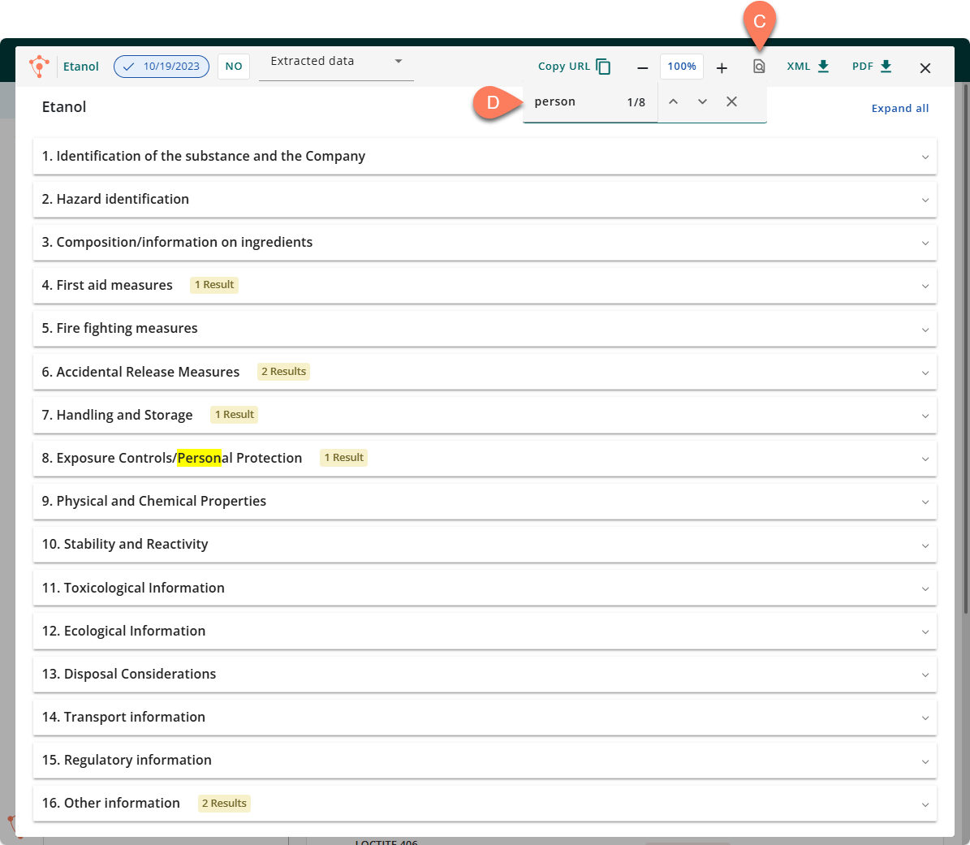970x845 pixels.
Task: Click the Expand all link
Action: 899,108
